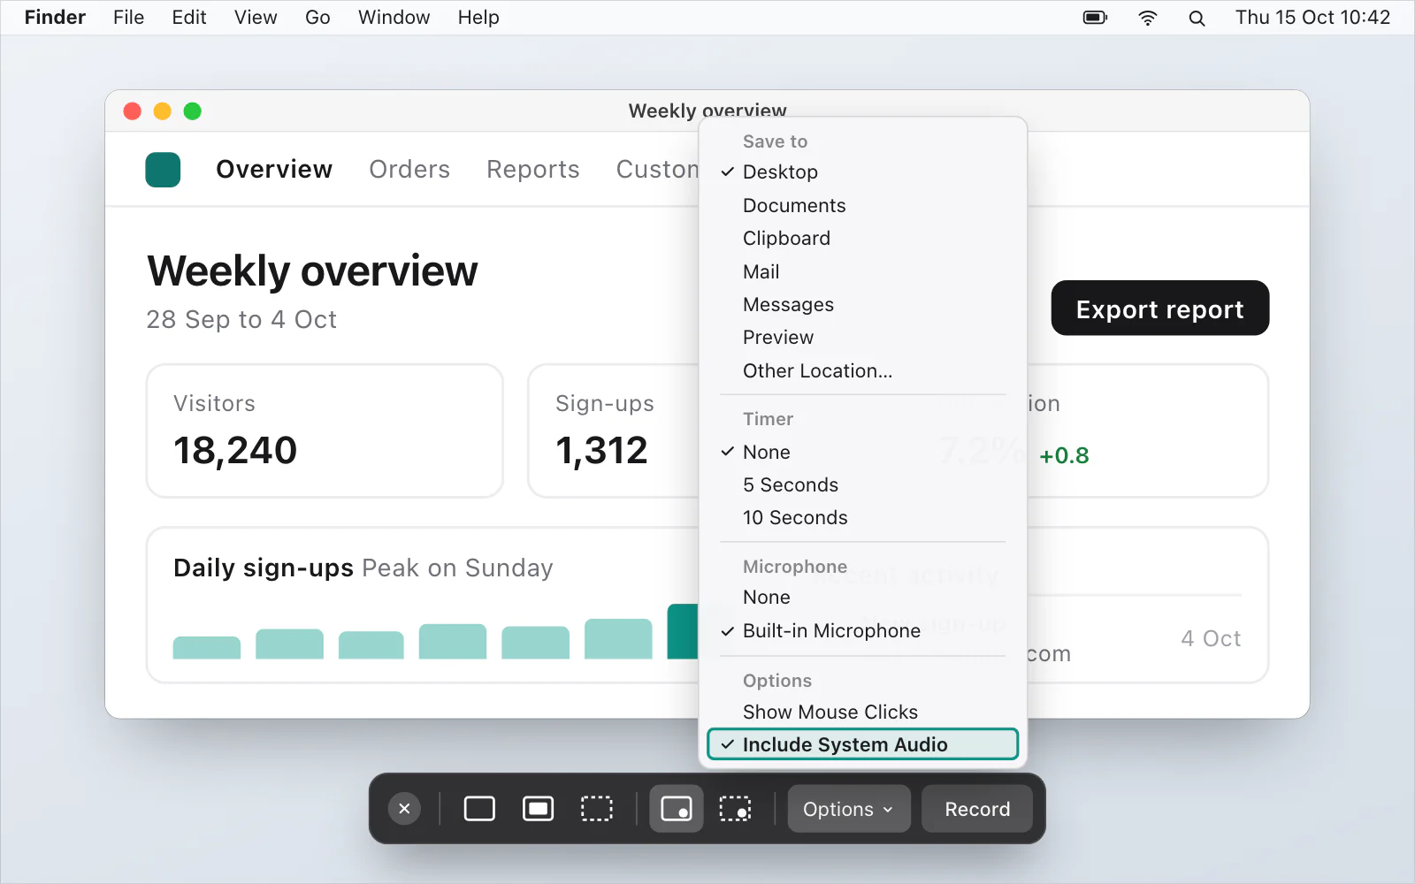This screenshot has height=884, width=1415.
Task: Save to Clipboard
Action: [x=862, y=239]
